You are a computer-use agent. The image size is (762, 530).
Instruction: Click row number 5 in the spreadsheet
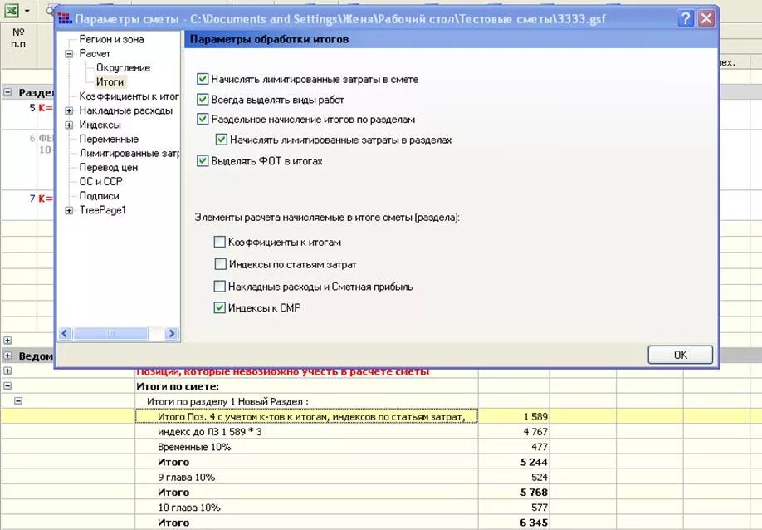[32, 107]
